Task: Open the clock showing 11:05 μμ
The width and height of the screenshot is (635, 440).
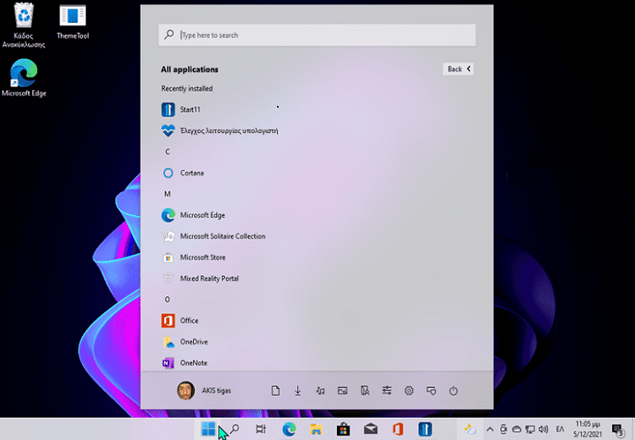Action: point(588,429)
